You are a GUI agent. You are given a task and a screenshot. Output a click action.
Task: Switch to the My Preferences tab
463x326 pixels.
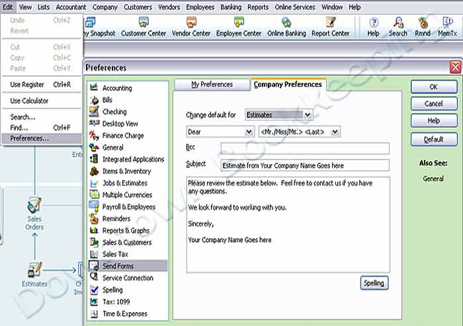212,85
